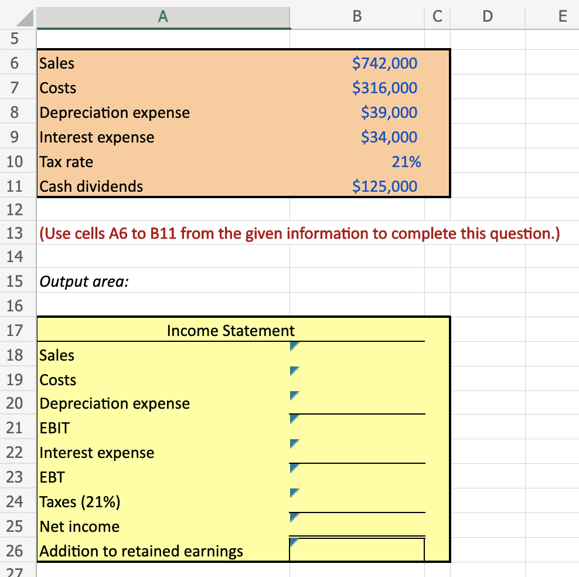This screenshot has height=577, width=579.
Task: Click the blue marker in the Net income answer cell
Action: pos(293,517)
